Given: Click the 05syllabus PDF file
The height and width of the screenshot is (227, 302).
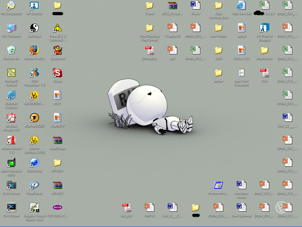Looking at the screenshot, I should coord(149,51).
